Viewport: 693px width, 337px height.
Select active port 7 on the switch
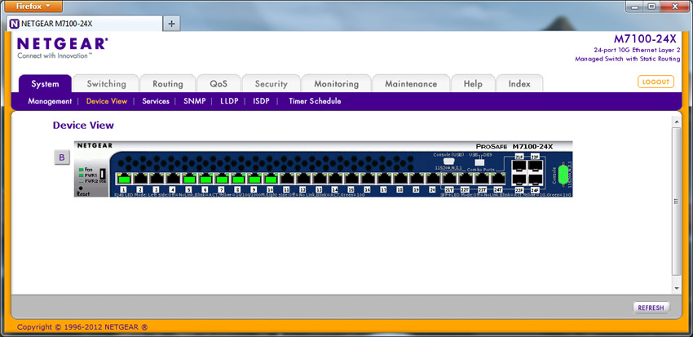(222, 179)
